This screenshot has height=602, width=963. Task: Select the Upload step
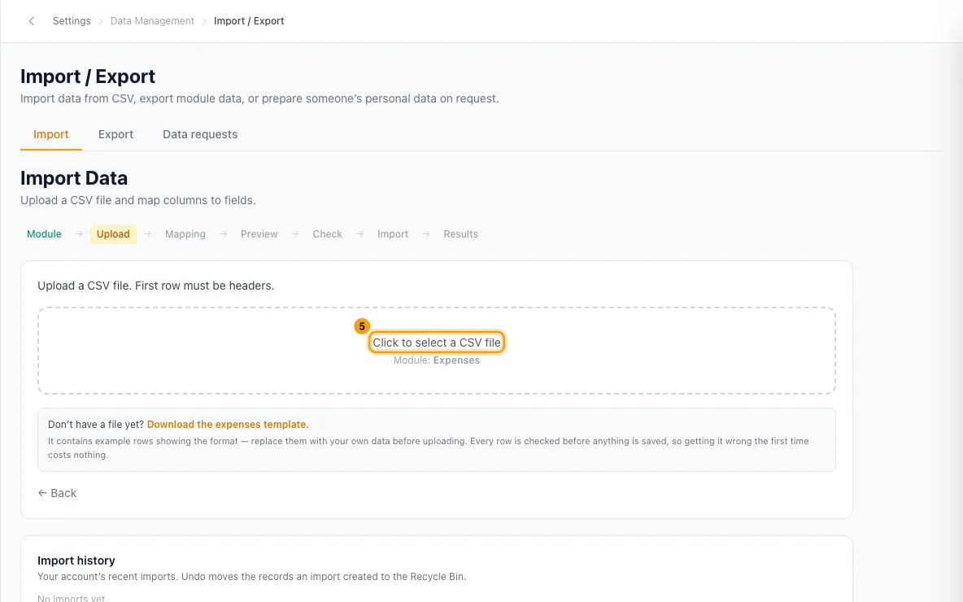click(113, 234)
